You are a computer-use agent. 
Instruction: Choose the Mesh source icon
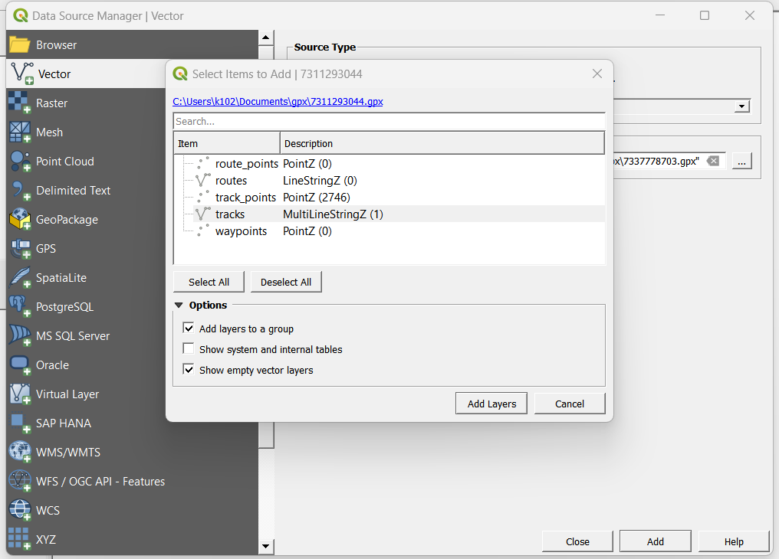click(20, 132)
